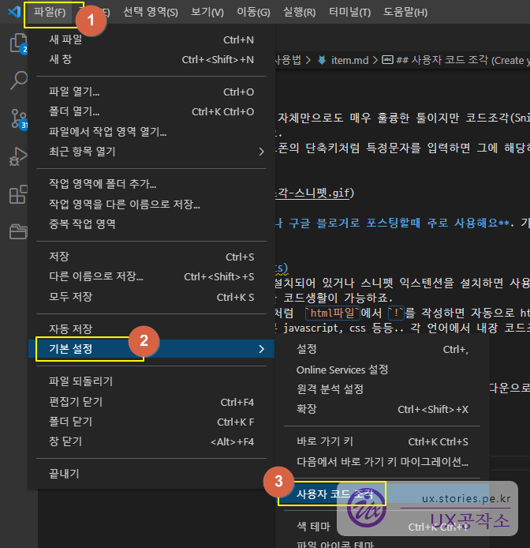Screen dimensions: 530x548
Task: Toggle 자동 저장 option
Action: pos(151,328)
